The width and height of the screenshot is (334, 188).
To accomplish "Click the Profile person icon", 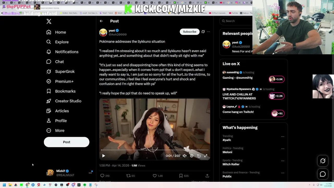I will coord(49,121).
